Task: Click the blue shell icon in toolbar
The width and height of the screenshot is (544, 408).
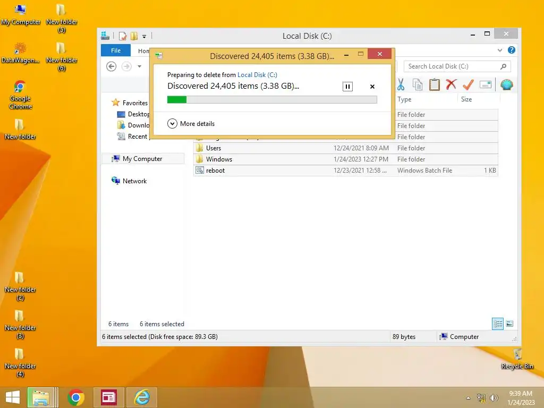Action: coord(506,84)
